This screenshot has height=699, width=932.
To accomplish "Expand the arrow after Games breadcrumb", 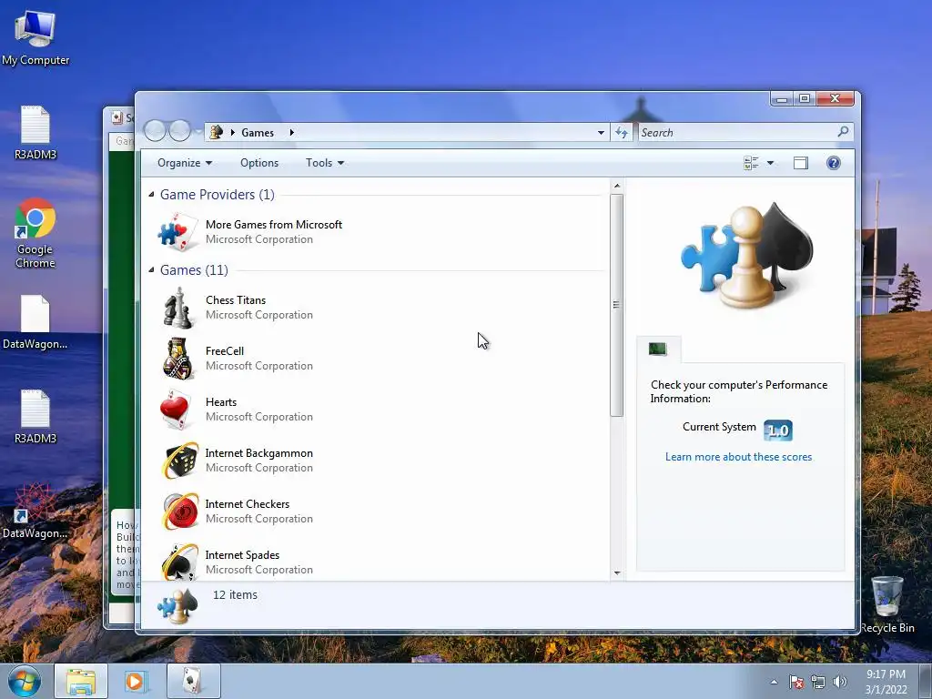I will tap(292, 133).
